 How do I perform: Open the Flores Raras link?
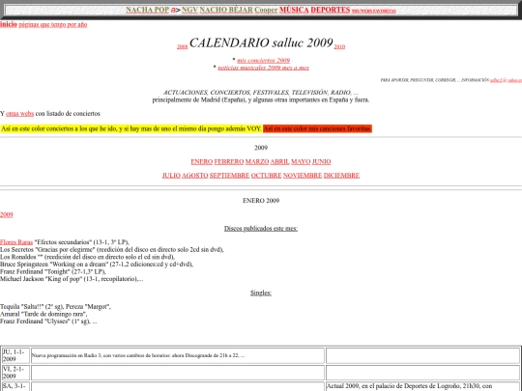[x=16, y=242]
